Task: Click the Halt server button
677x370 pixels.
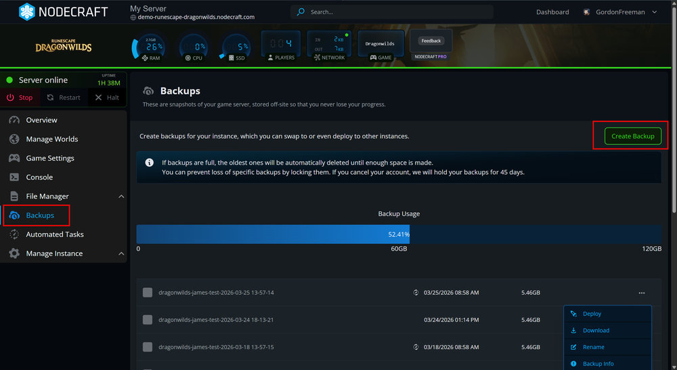Action: click(107, 98)
